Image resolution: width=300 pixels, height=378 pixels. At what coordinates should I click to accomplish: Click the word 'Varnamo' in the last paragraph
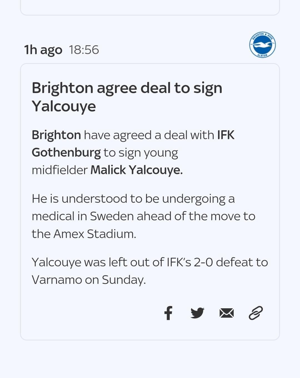tap(57, 280)
